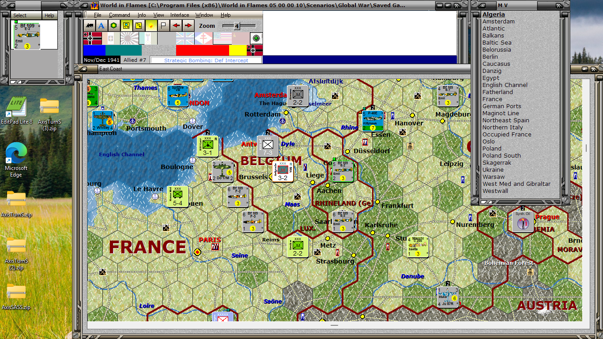Click the Paris capital city marker

pos(197,252)
